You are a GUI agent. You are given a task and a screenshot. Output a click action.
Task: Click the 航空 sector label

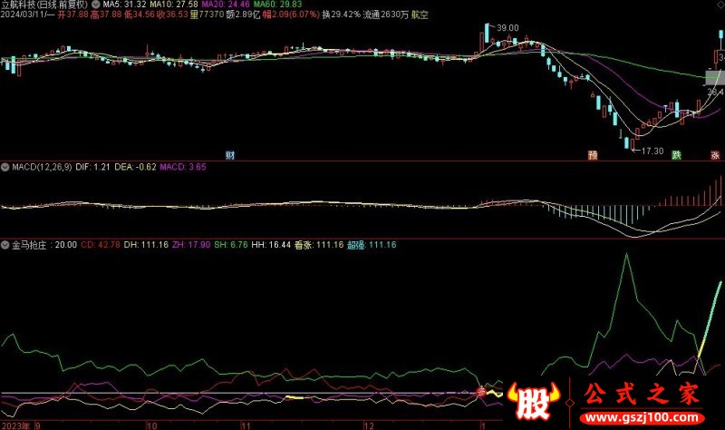420,15
